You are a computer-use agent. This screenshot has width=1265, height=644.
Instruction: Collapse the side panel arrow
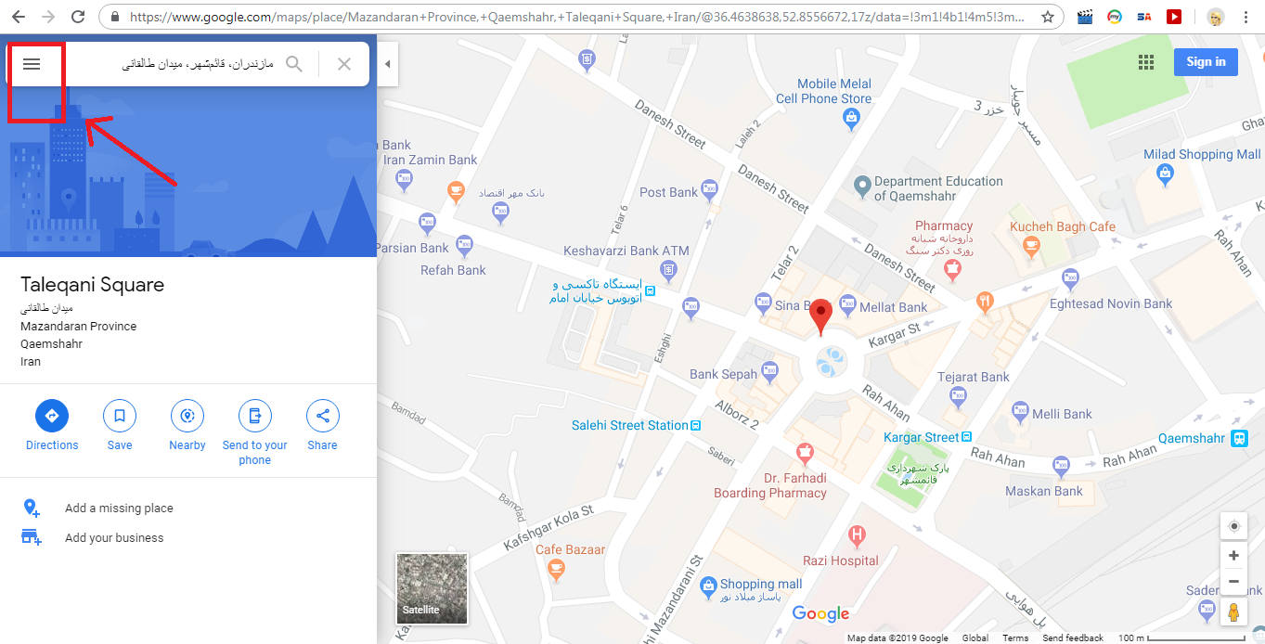388,64
